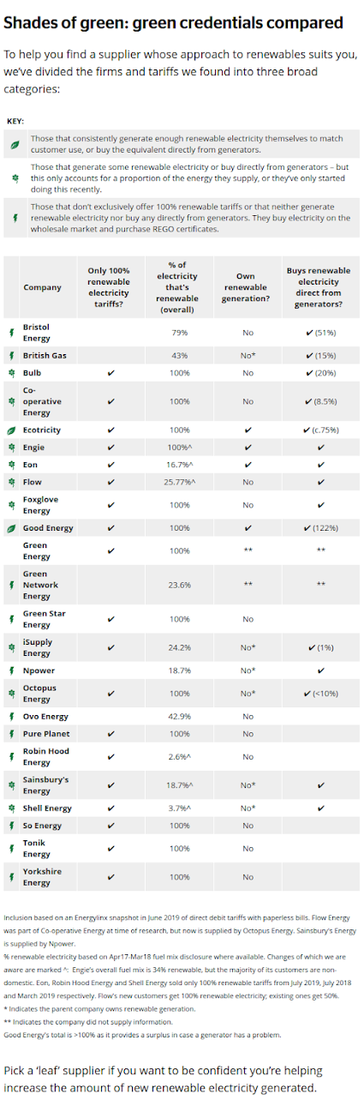Click the Pure Planet company name

tap(48, 734)
